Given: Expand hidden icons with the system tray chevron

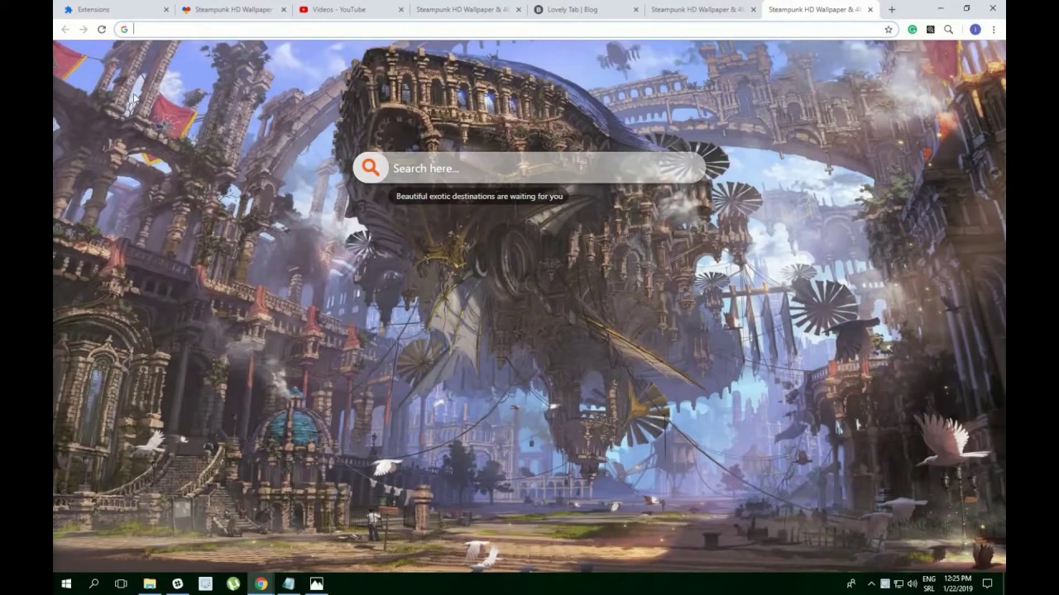Looking at the screenshot, I should (871, 584).
